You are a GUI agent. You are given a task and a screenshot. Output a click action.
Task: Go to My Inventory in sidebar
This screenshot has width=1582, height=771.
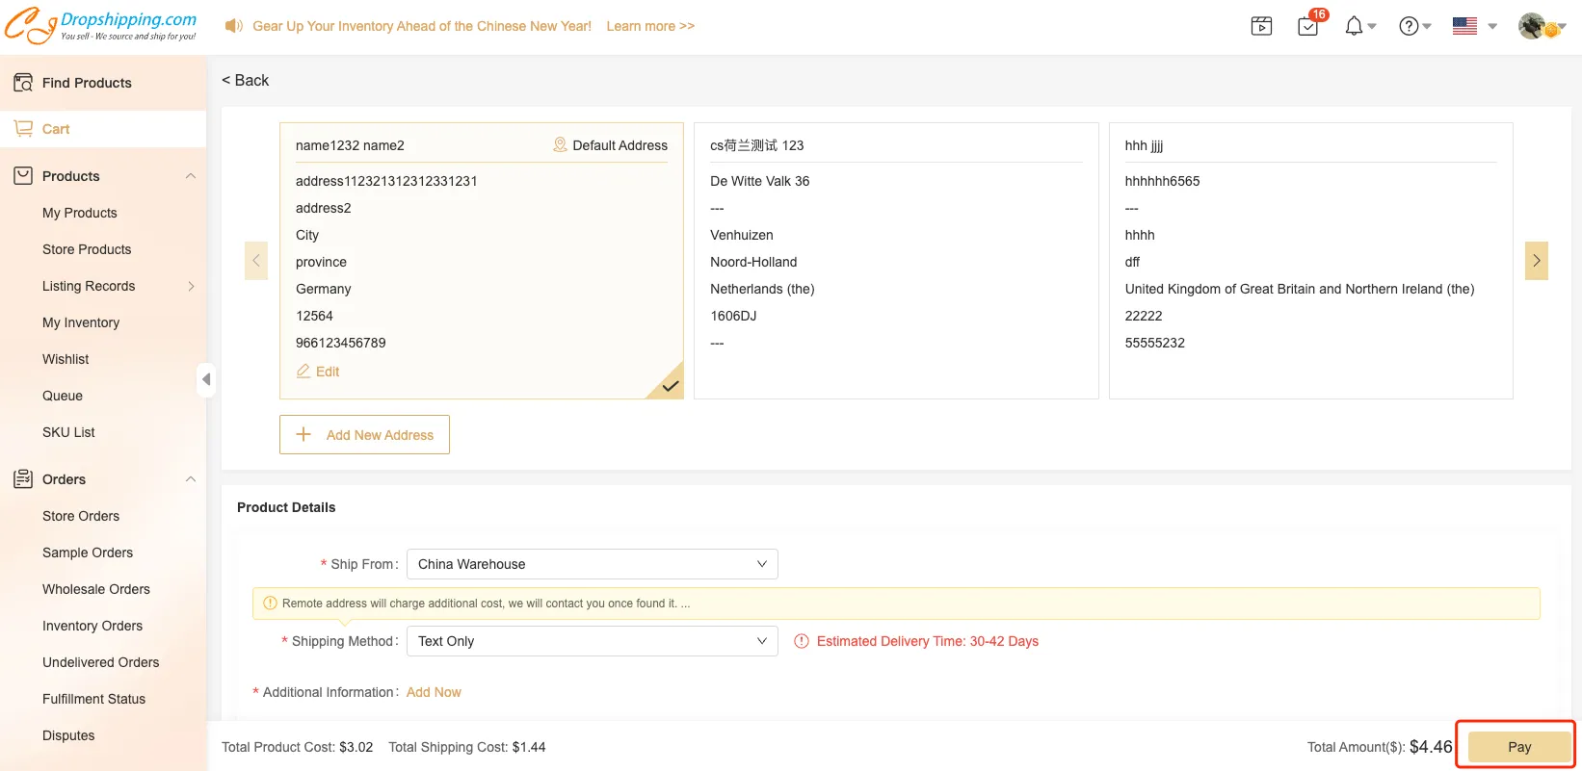(81, 322)
